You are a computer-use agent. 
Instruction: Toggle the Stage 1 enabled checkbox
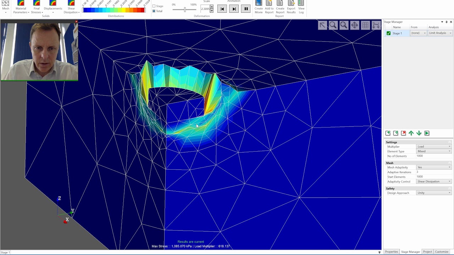(x=388, y=33)
